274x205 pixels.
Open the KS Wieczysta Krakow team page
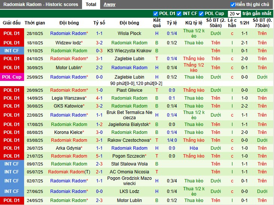tap(129, 51)
